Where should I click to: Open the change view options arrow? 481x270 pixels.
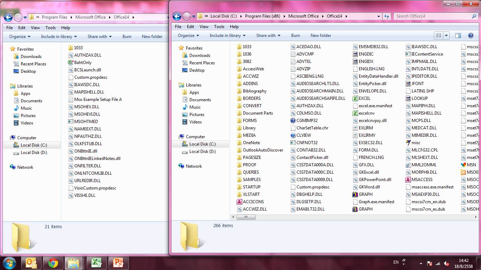446,36
